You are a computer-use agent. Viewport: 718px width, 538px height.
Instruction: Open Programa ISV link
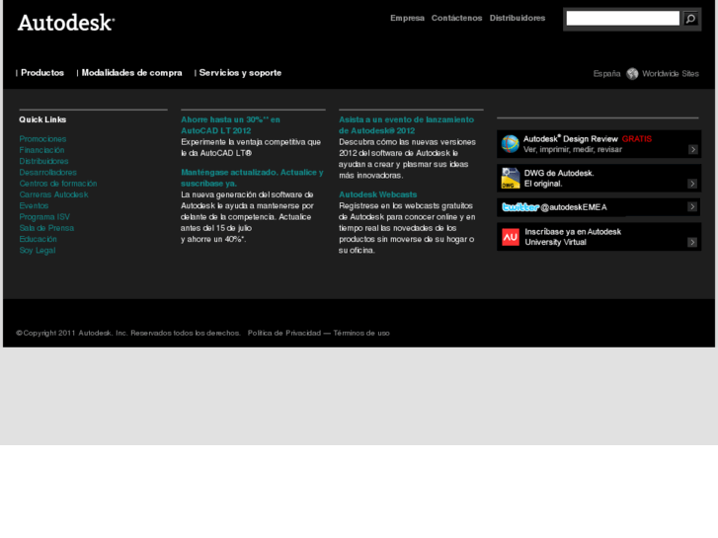[44, 217]
